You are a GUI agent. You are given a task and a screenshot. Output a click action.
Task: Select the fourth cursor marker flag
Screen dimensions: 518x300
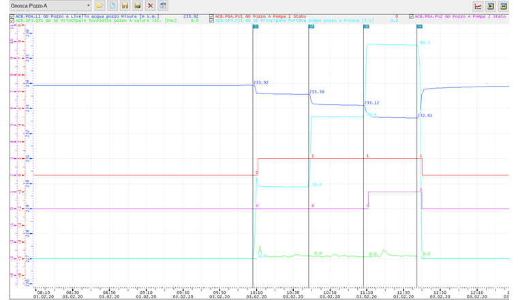coord(419,27)
